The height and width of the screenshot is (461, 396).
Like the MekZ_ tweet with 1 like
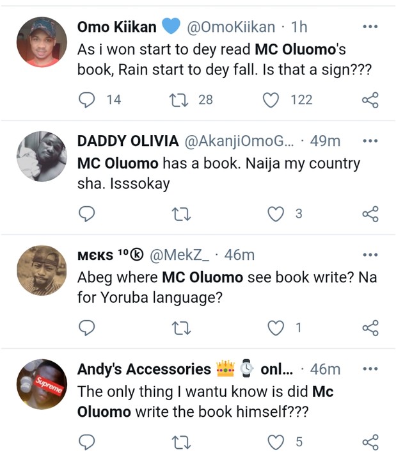pyautogui.click(x=276, y=328)
